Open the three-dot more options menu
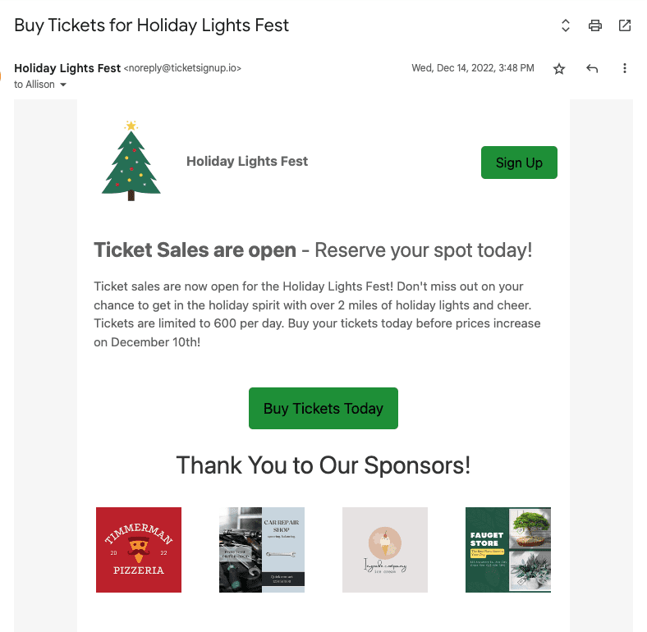Screen dimensions: 647x632 pyautogui.click(x=624, y=68)
